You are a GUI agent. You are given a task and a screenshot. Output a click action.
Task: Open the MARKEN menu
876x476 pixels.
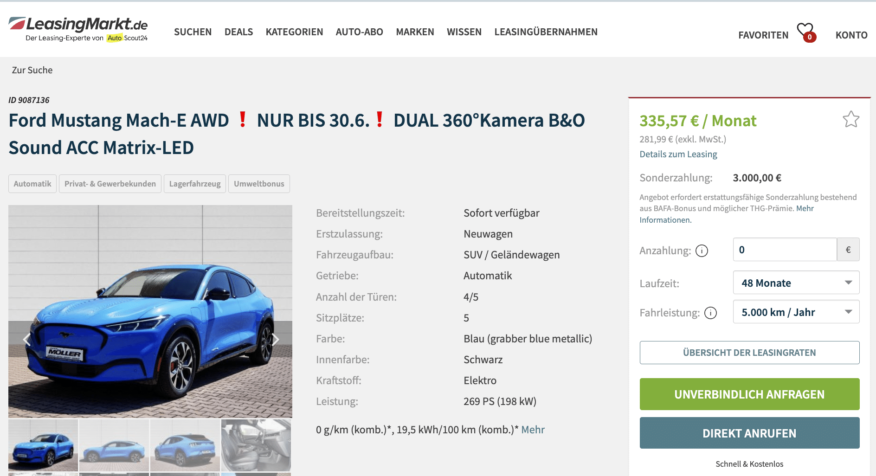tap(415, 32)
